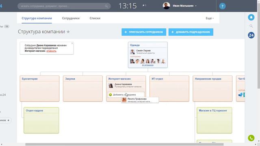Click Рената Трофимова name label
260x146 pixels.
click(x=137, y=99)
